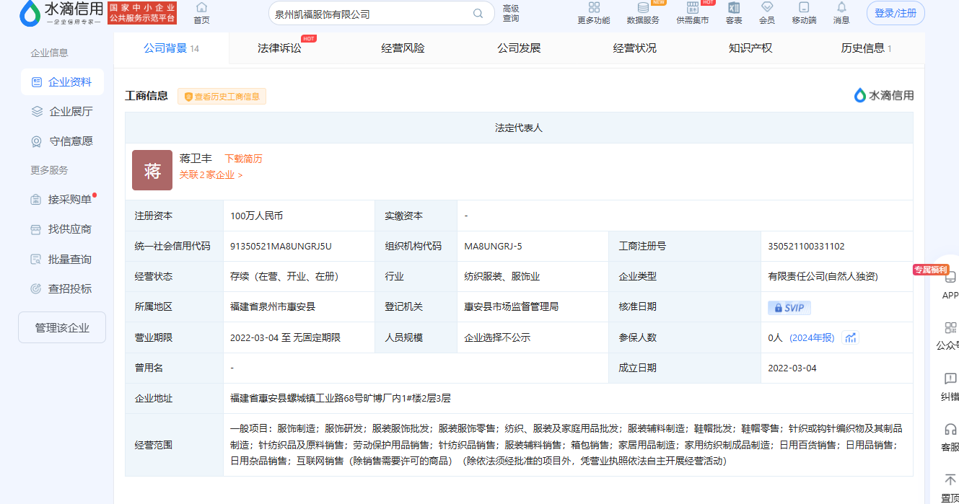Viewport: 959px width, 504px height.
Task: Click 工商注册号 350521100331102
Action: (x=806, y=247)
